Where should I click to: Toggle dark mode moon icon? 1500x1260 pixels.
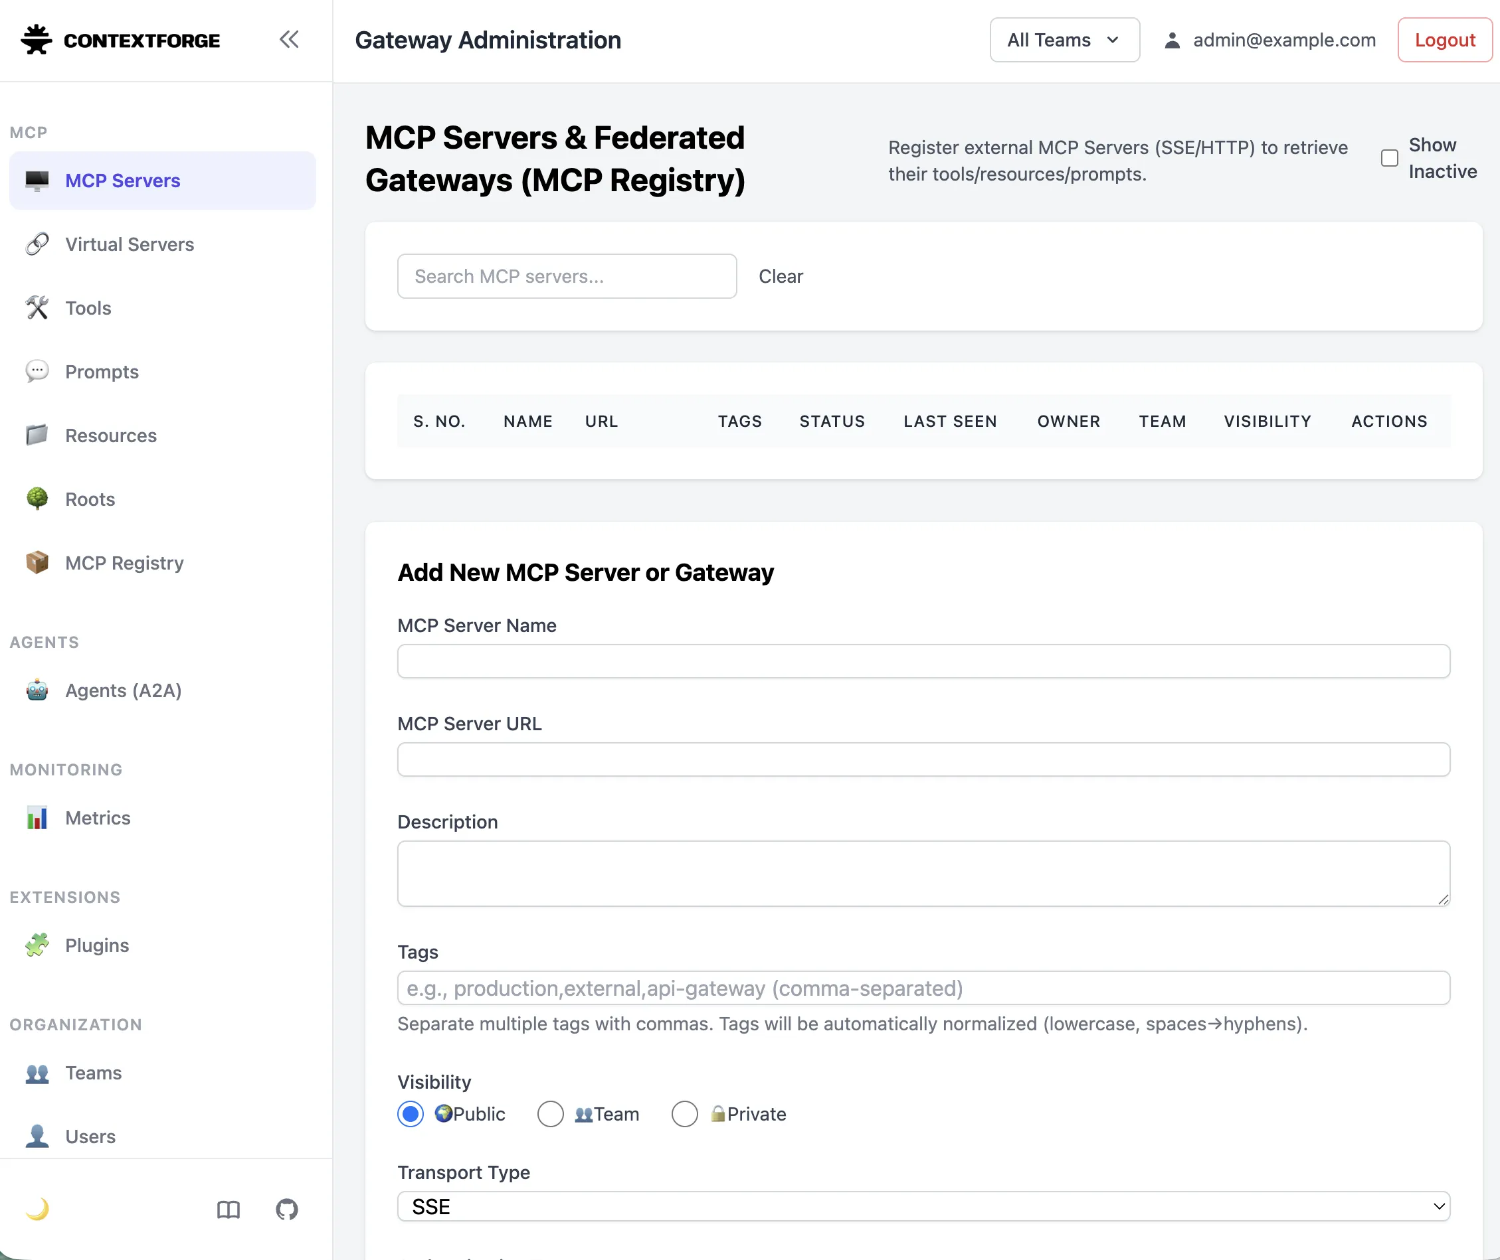click(x=37, y=1209)
